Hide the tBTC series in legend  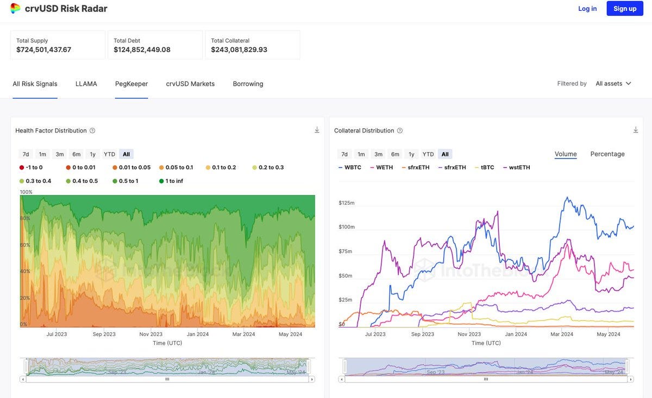[x=485, y=167]
